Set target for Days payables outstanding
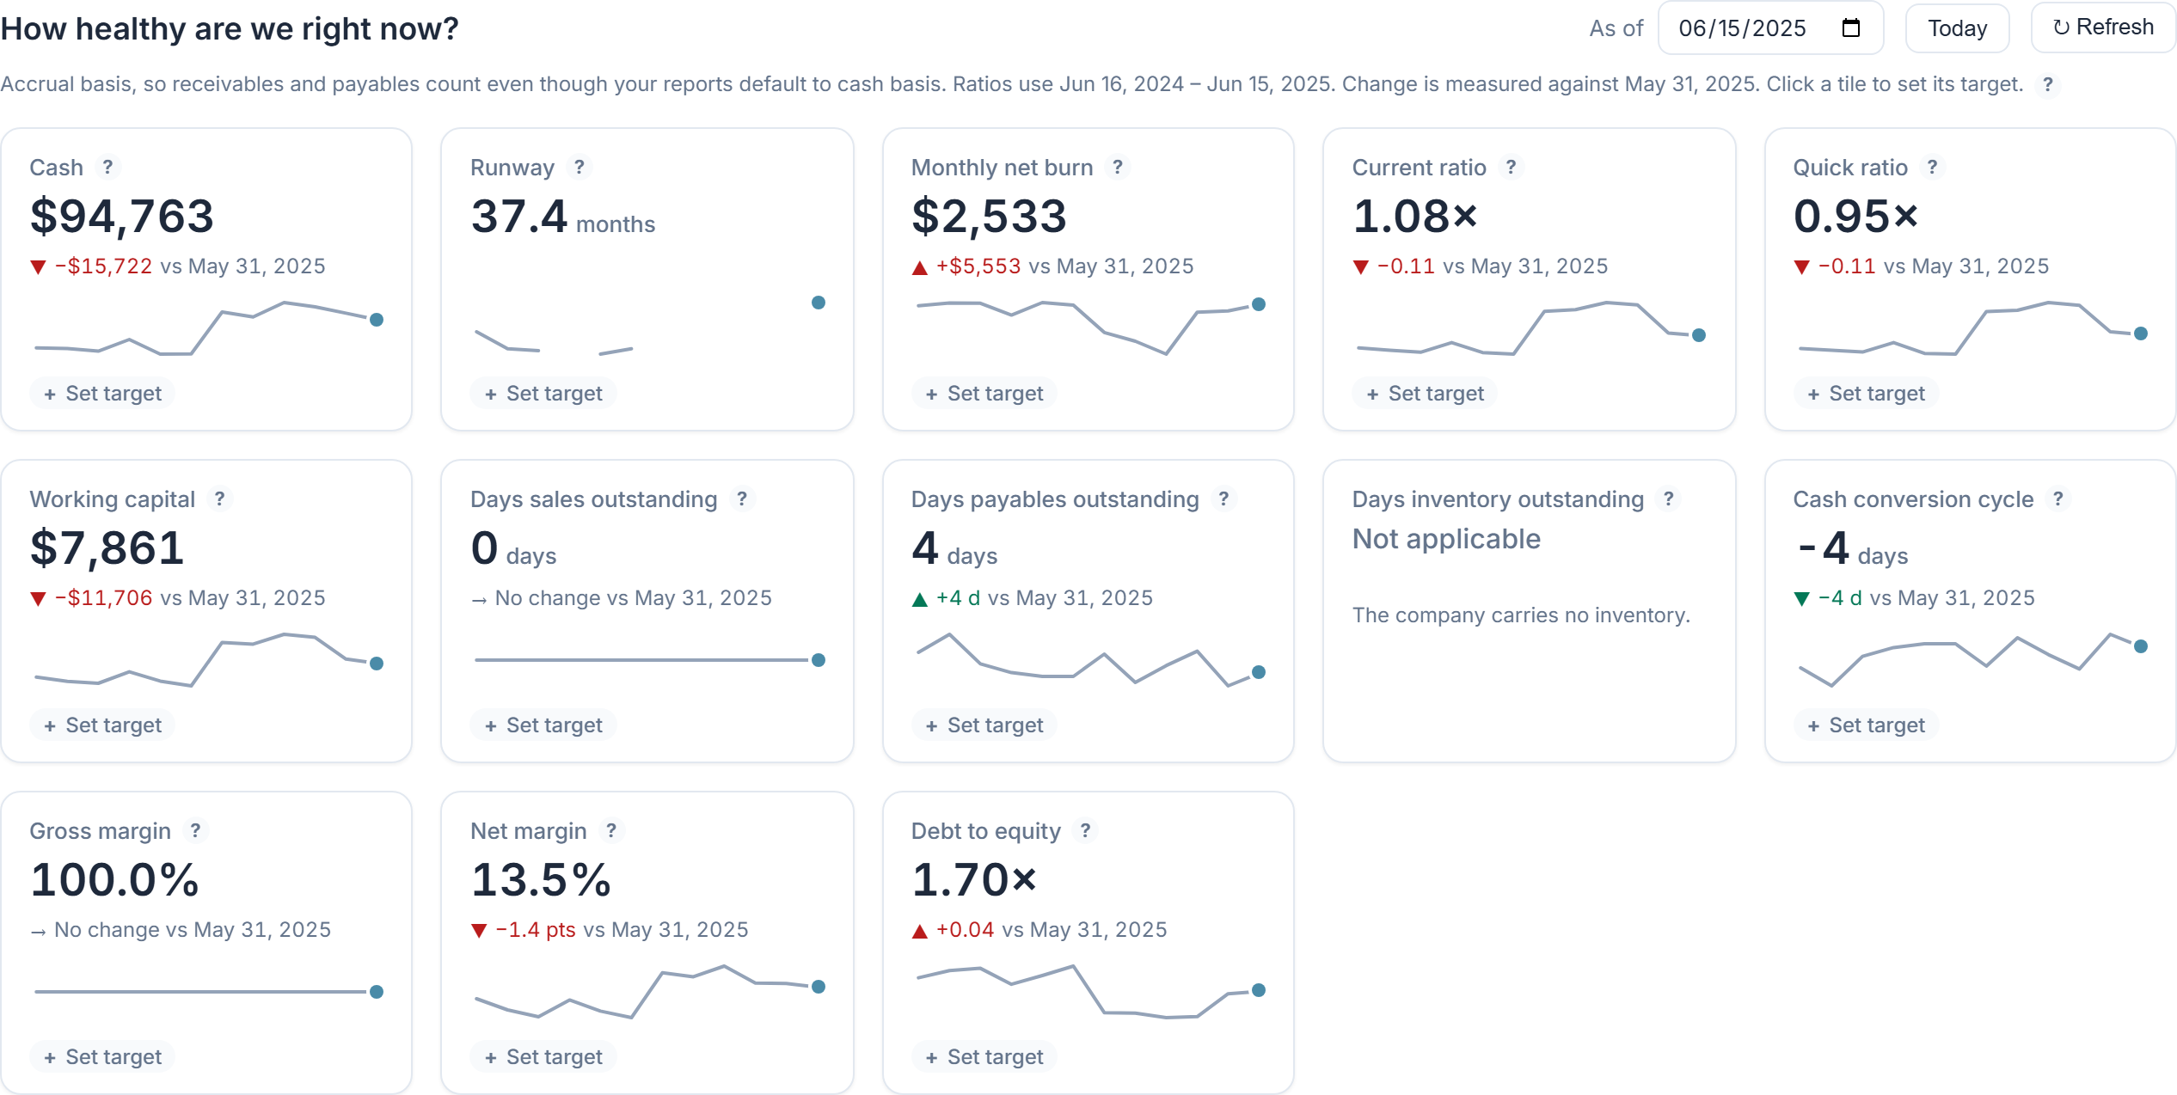 [984, 725]
